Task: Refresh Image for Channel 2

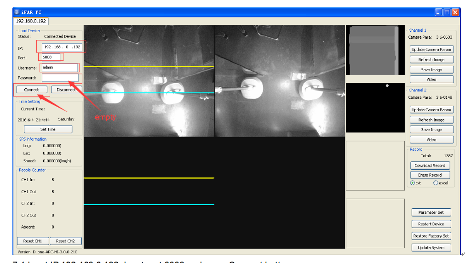Action: [x=431, y=120]
